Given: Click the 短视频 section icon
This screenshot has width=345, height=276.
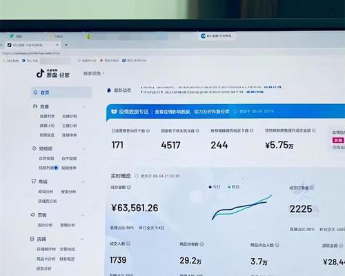Looking at the screenshot, I should point(34,148).
